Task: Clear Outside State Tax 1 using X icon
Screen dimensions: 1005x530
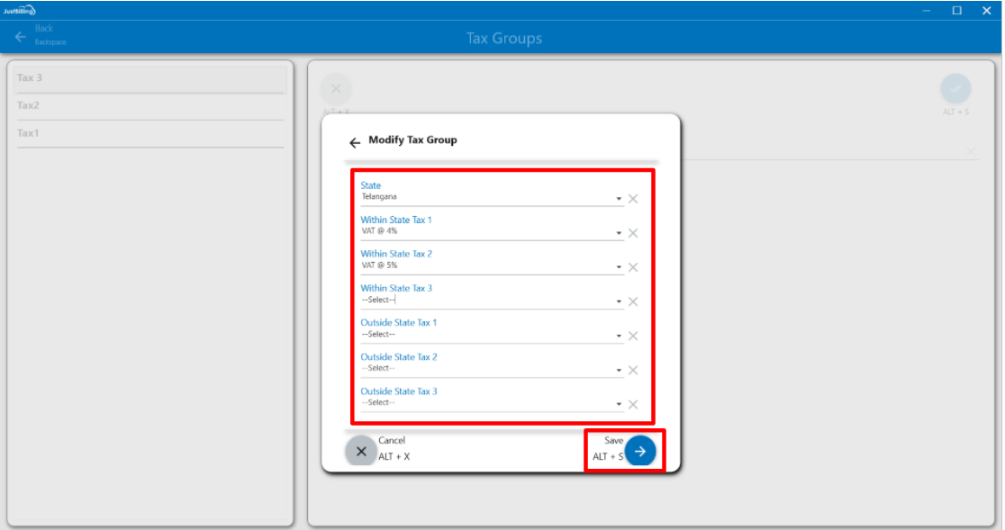Action: click(633, 336)
